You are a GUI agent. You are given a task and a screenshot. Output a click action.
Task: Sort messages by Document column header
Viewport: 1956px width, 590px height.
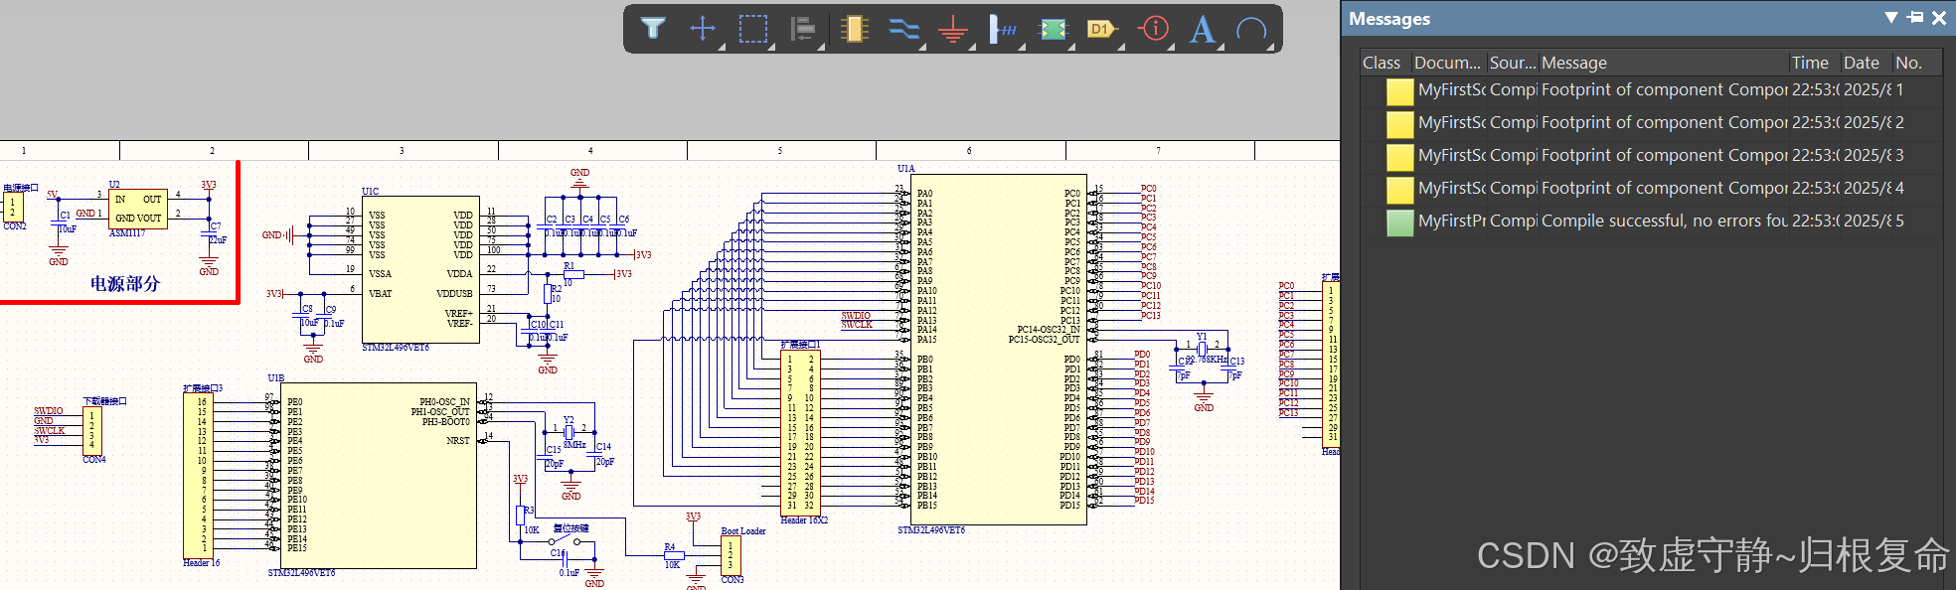tap(1447, 63)
